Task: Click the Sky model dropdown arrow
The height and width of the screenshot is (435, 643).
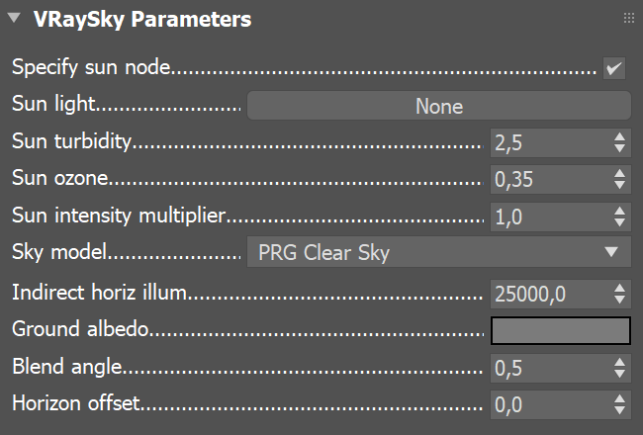Action: (x=610, y=252)
